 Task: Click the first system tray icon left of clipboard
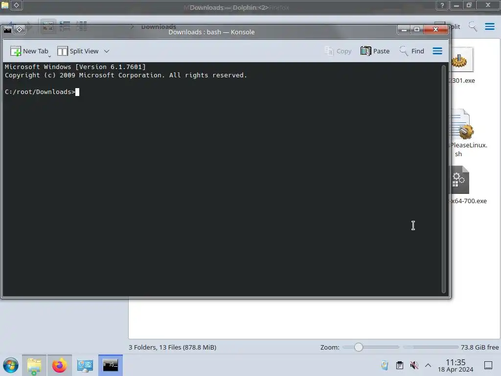(x=385, y=365)
